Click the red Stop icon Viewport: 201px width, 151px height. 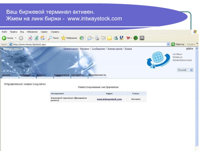[x=30, y=38]
